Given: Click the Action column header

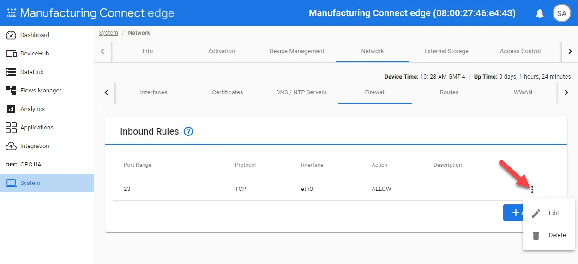Looking at the screenshot, I should [x=379, y=165].
